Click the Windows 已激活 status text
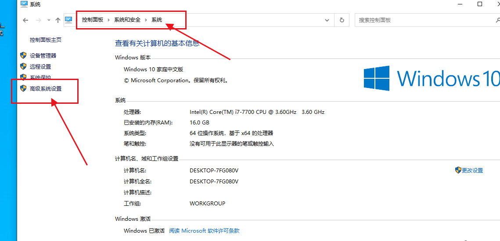The image size is (500, 241). [144, 230]
